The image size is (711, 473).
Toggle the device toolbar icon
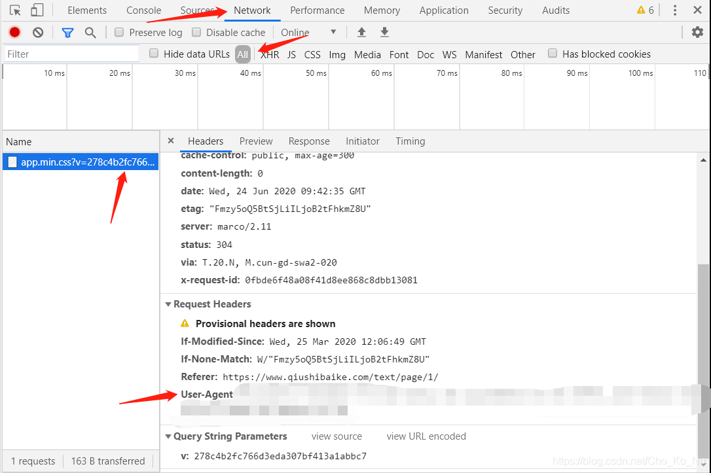coord(37,10)
